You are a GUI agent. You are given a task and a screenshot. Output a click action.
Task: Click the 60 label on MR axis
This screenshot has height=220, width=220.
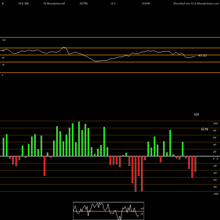point(215,138)
